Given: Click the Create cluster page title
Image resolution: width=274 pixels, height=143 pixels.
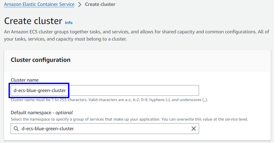Looking at the screenshot, I should (33, 21).
